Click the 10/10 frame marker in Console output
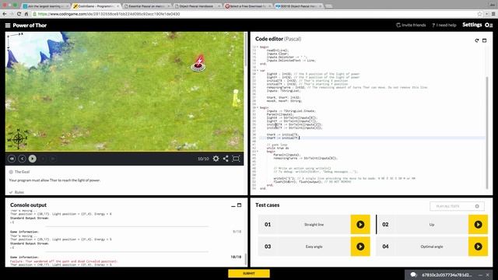Screen dimensions: 498x280 [x=236, y=257]
